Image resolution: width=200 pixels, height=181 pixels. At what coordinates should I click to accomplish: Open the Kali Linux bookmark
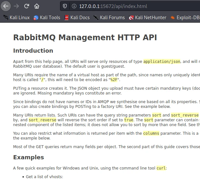17,18
